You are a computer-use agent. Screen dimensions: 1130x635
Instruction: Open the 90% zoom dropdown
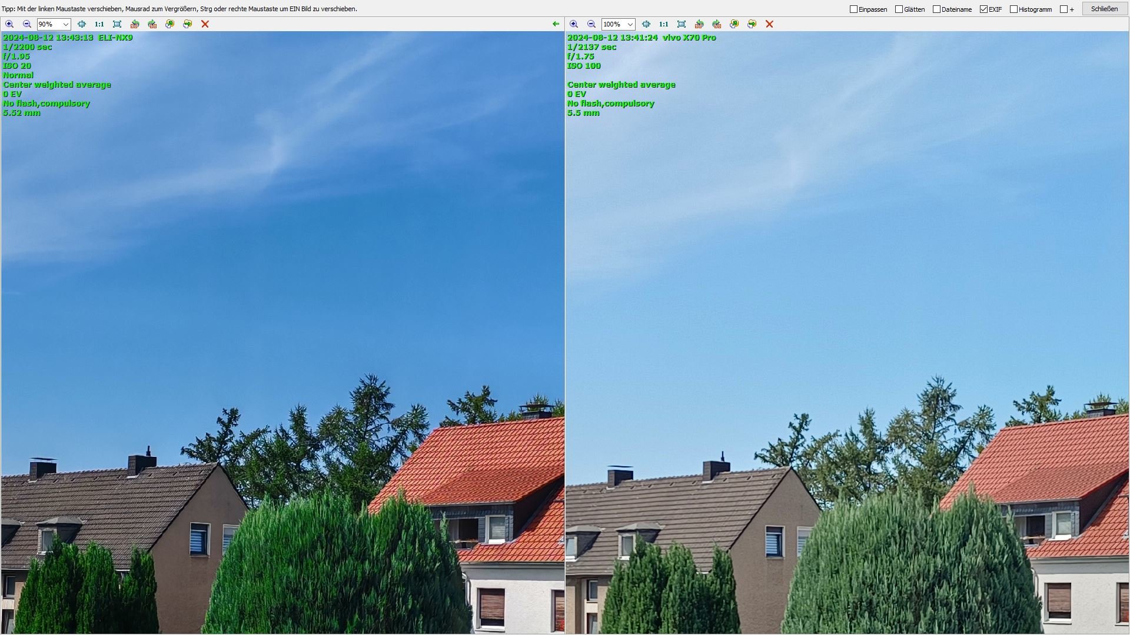65,24
